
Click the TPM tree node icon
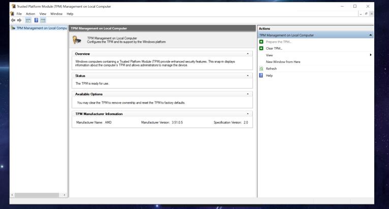click(13, 28)
